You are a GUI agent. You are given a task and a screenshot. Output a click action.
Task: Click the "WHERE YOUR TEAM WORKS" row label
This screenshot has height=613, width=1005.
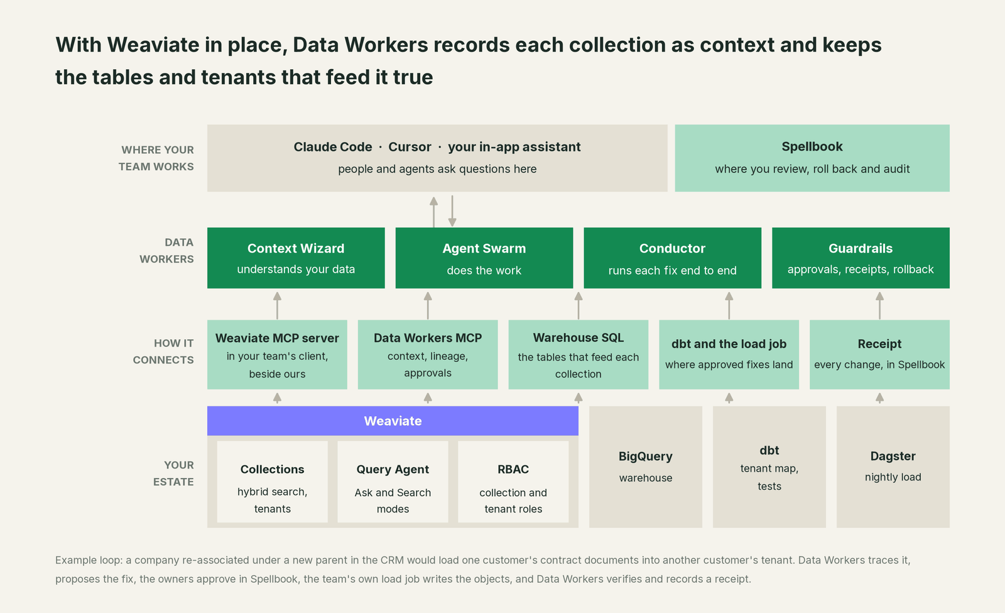[156, 158]
